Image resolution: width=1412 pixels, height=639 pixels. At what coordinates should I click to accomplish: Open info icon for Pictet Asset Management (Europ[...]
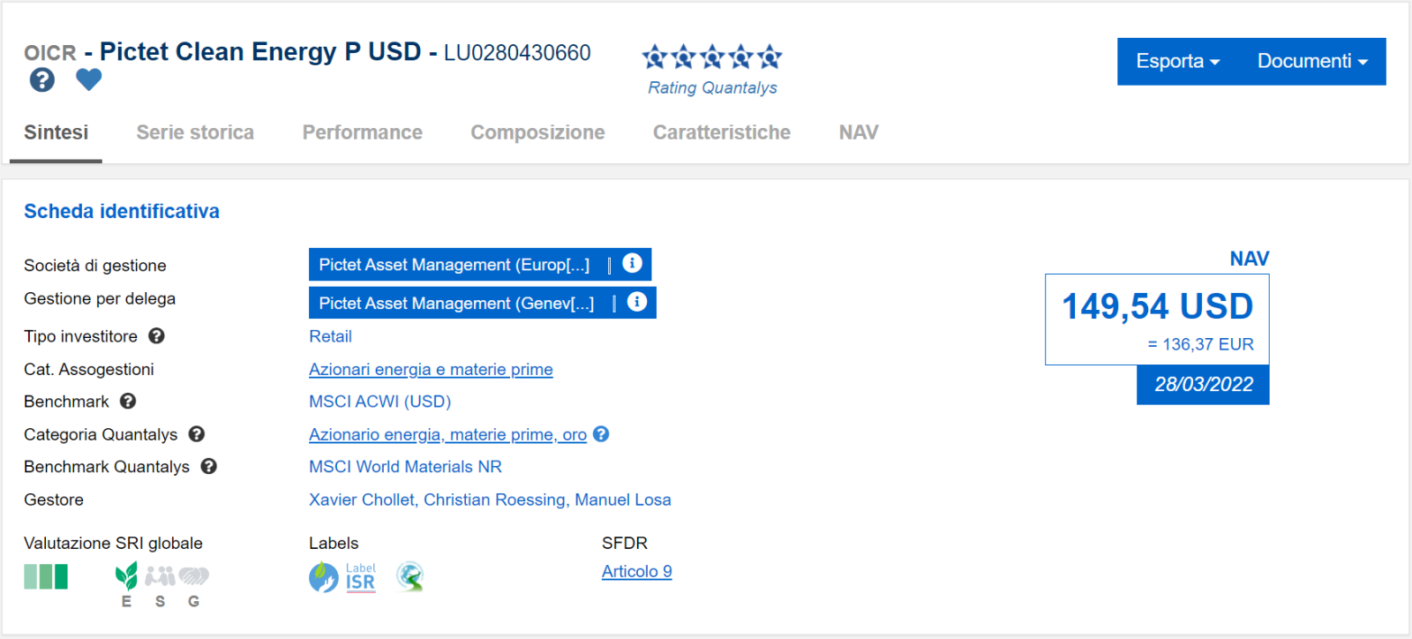(x=632, y=263)
